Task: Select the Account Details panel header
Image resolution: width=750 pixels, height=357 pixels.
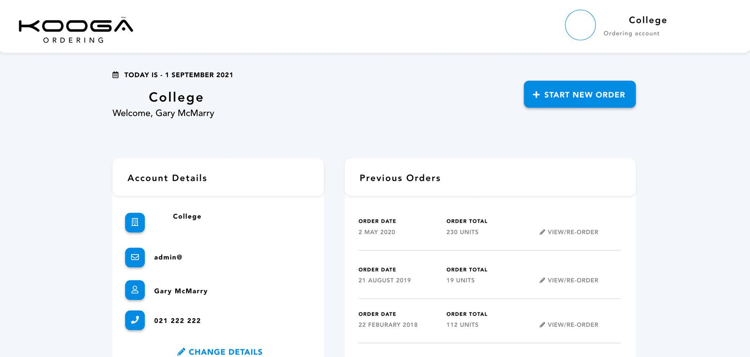Action: tap(218, 177)
